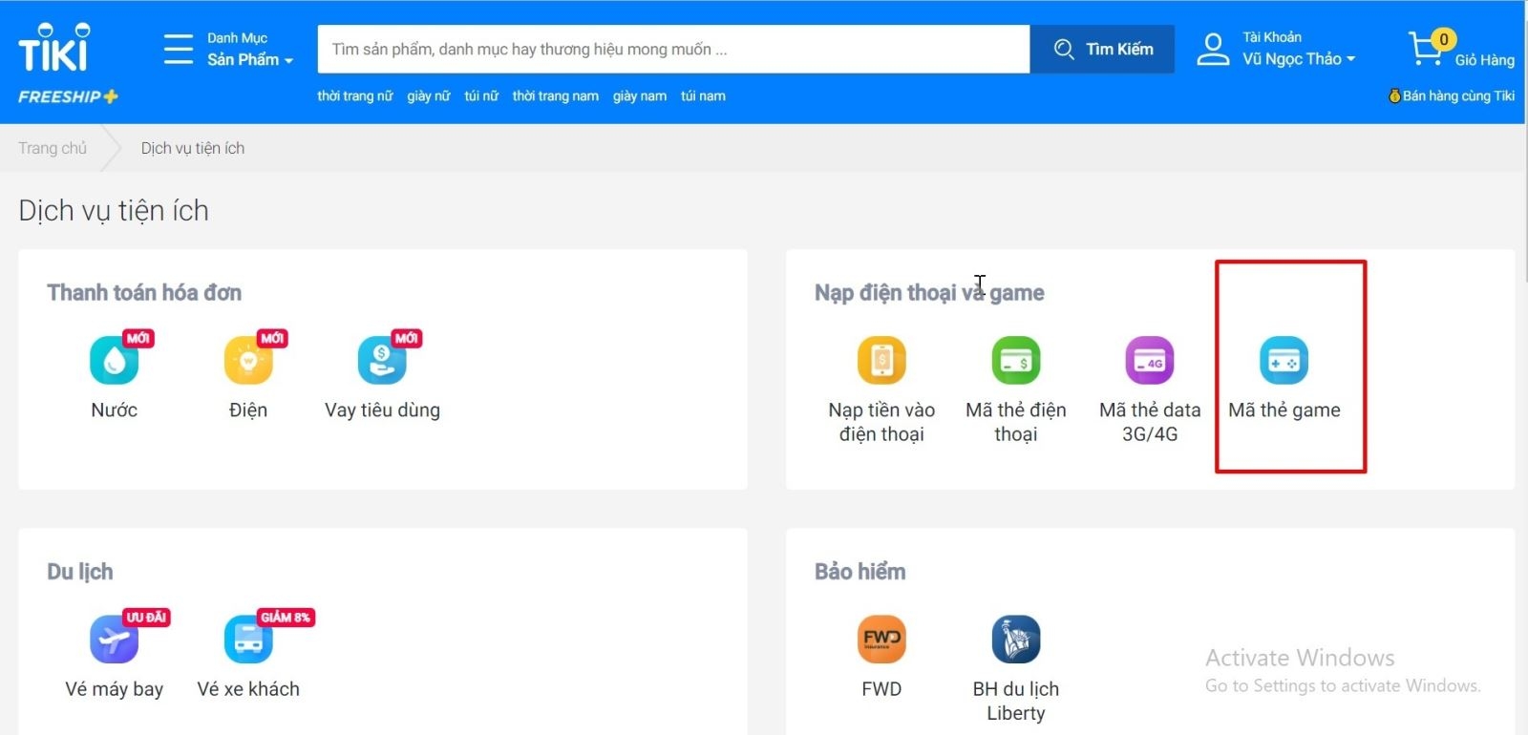
Task: Click the Vay tiêu dùng label
Action: point(382,409)
